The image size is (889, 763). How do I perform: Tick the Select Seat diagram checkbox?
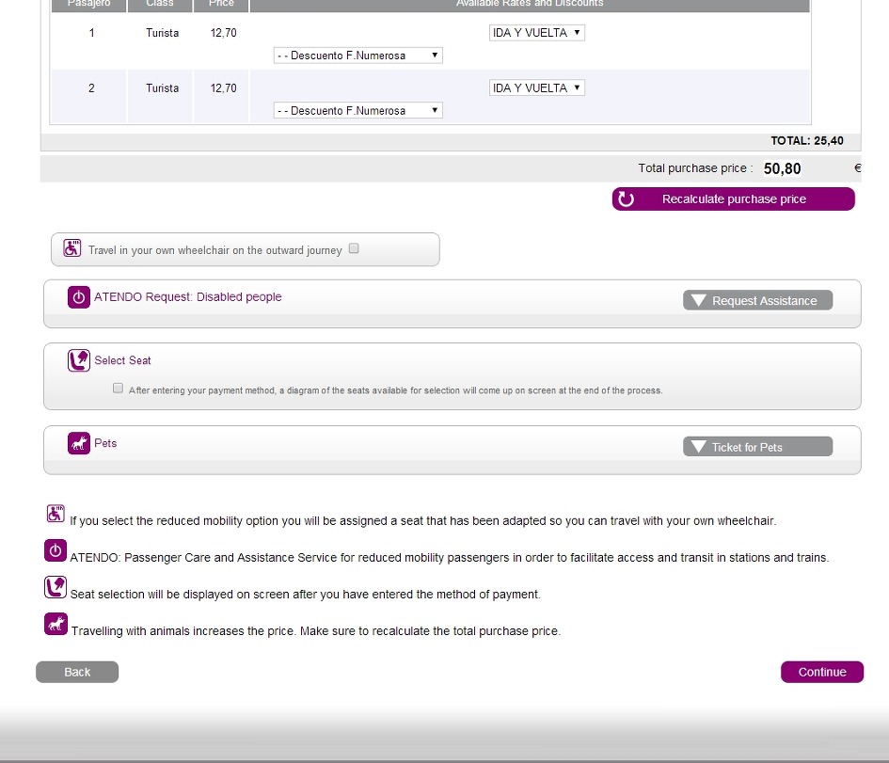click(x=118, y=388)
